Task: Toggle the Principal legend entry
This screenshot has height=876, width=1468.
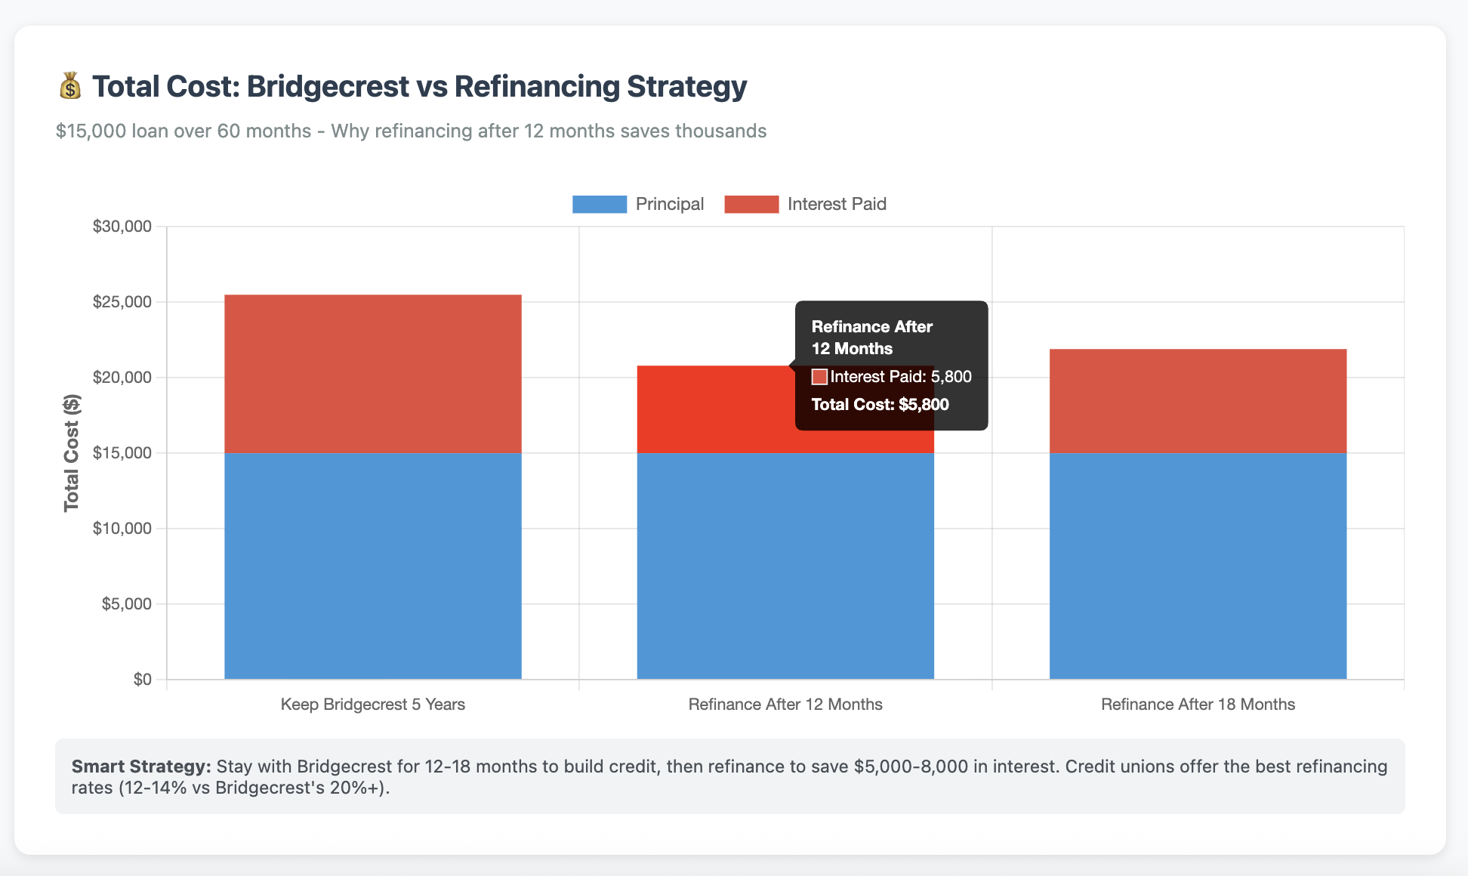Action: point(638,204)
